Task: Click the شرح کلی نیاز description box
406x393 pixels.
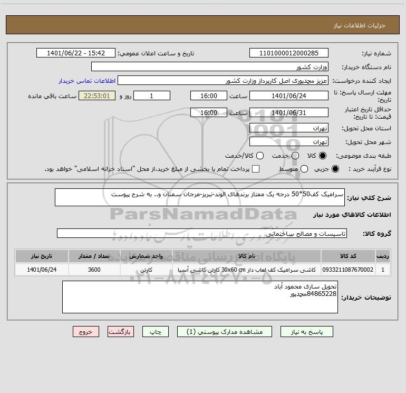Action: (x=200, y=197)
